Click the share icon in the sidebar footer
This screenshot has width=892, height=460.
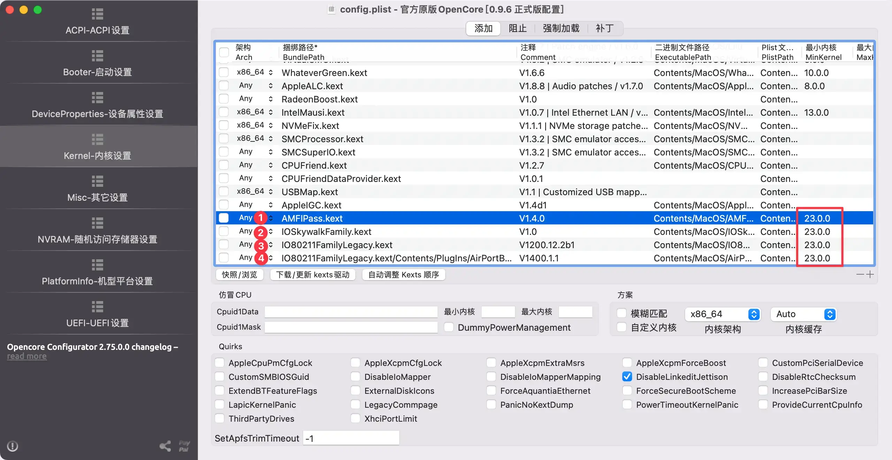[165, 446]
